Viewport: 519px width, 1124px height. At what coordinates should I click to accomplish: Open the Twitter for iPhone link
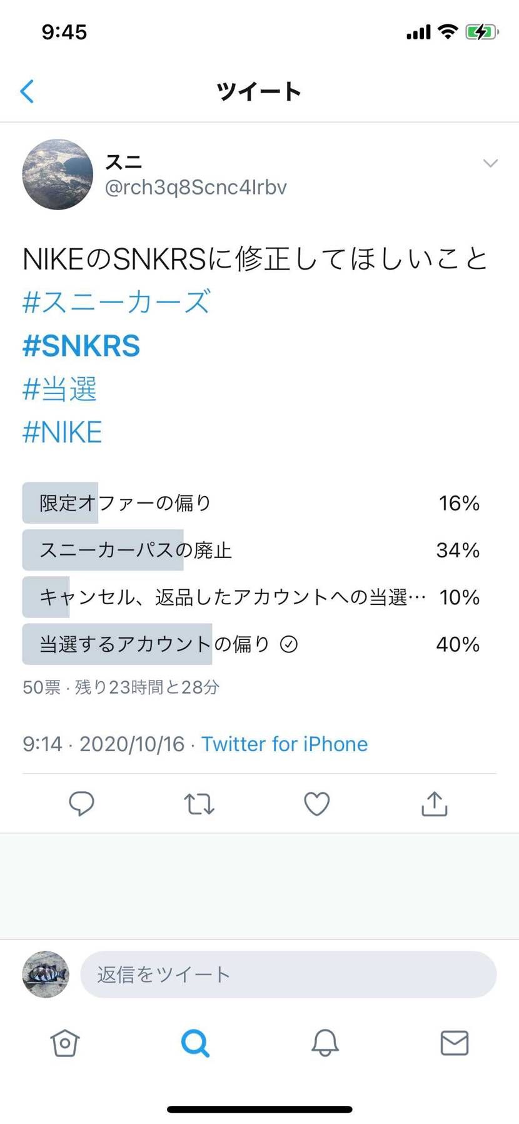tap(284, 744)
